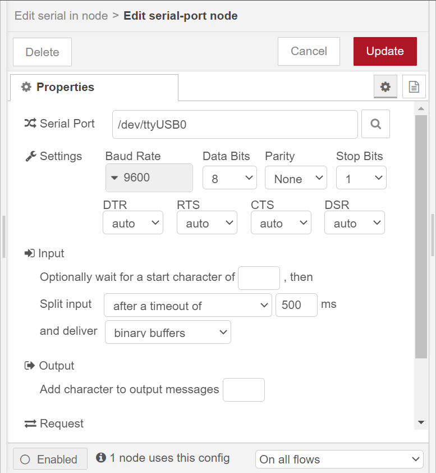Click the info icon beside node usage
Screen dimensions: 436x473
pos(101,458)
